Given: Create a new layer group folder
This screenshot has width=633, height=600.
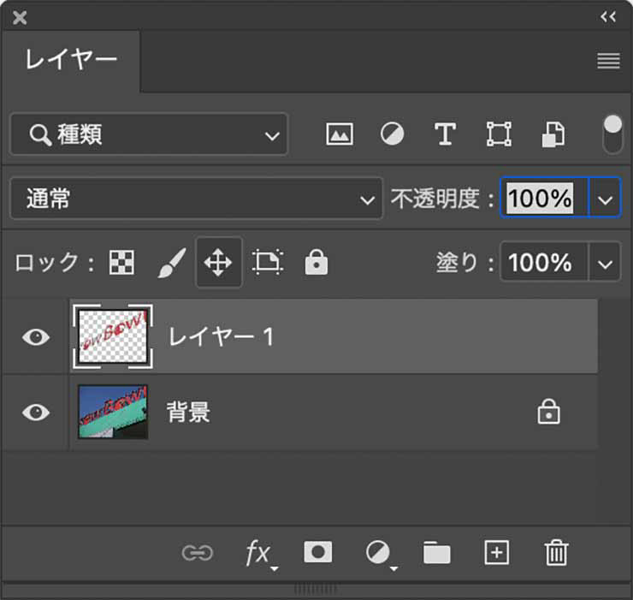Looking at the screenshot, I should coord(437,554).
